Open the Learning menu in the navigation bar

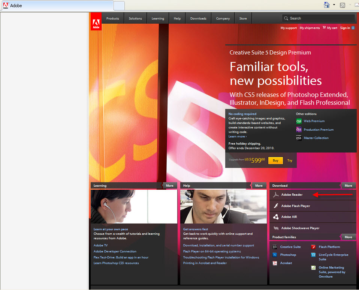coord(158,18)
